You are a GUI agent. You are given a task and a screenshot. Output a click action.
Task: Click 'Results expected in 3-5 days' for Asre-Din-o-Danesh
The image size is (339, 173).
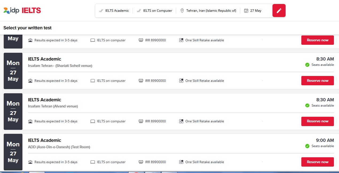coord(56,162)
